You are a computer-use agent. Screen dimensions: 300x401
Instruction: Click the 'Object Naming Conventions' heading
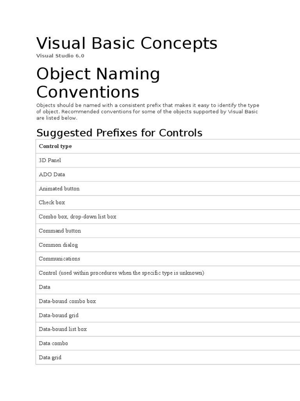[x=98, y=83]
